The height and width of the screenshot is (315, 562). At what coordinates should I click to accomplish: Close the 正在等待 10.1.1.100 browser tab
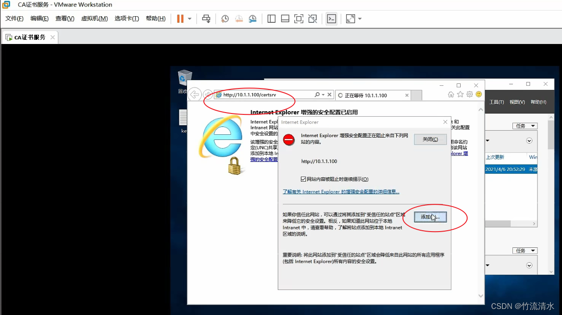point(407,95)
